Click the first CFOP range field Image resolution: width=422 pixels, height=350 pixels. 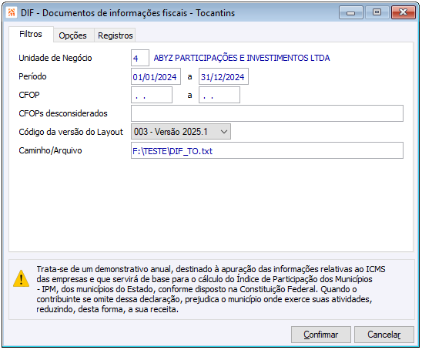click(x=152, y=95)
